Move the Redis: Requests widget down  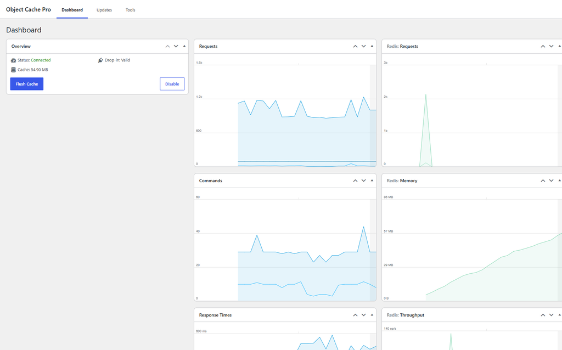click(x=551, y=46)
